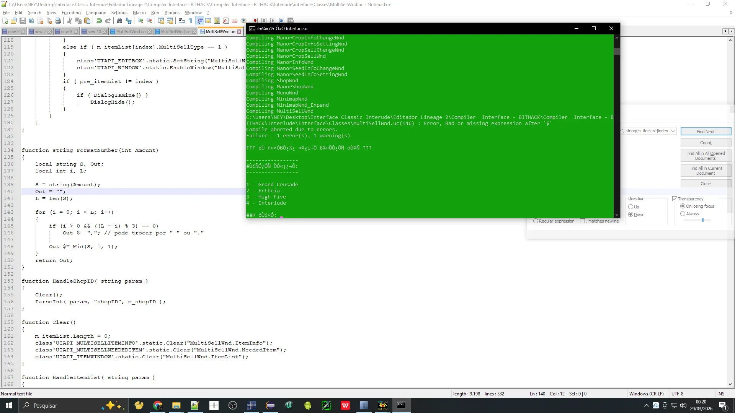Click Find All in All Opened Documents
735x413 pixels.
coord(706,156)
